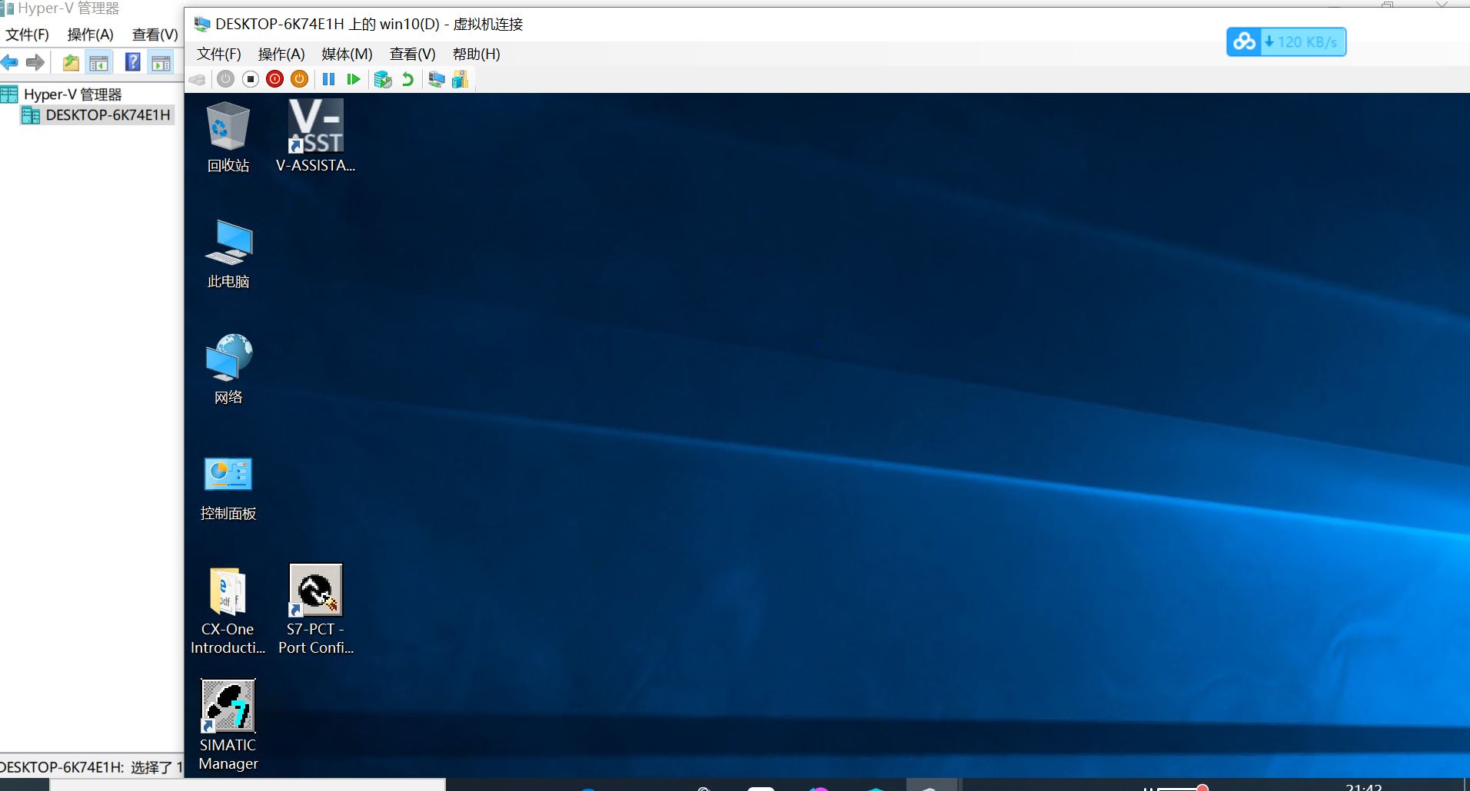Click the red Shut Down VM icon
Image resolution: width=1470 pixels, height=791 pixels.
(x=274, y=79)
